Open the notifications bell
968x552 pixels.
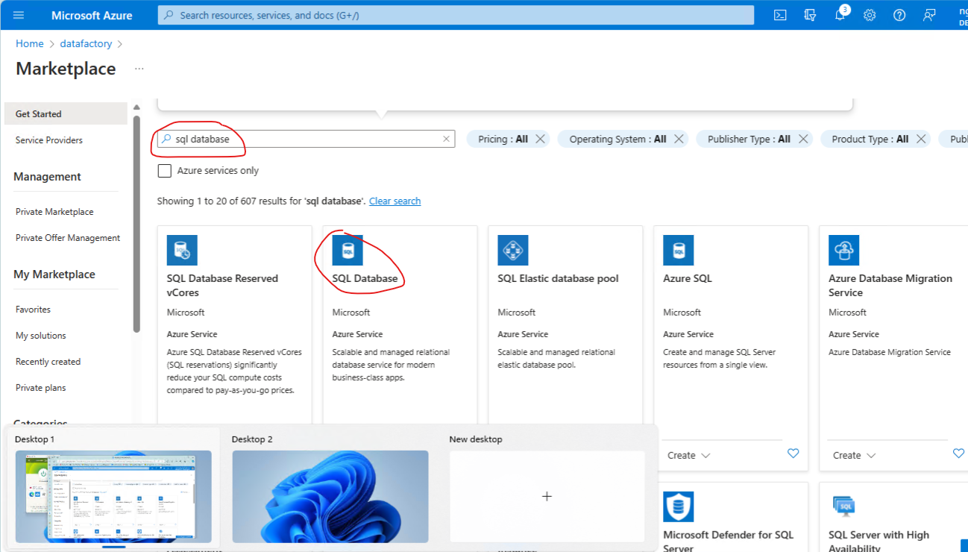point(840,15)
